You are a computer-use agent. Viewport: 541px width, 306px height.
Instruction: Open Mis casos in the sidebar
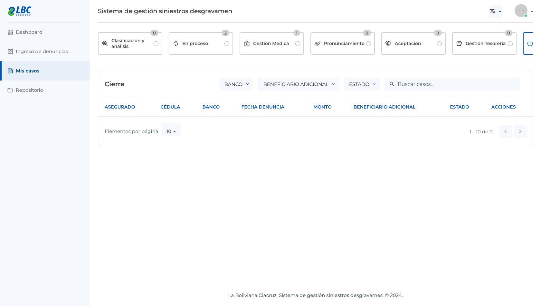(45, 71)
